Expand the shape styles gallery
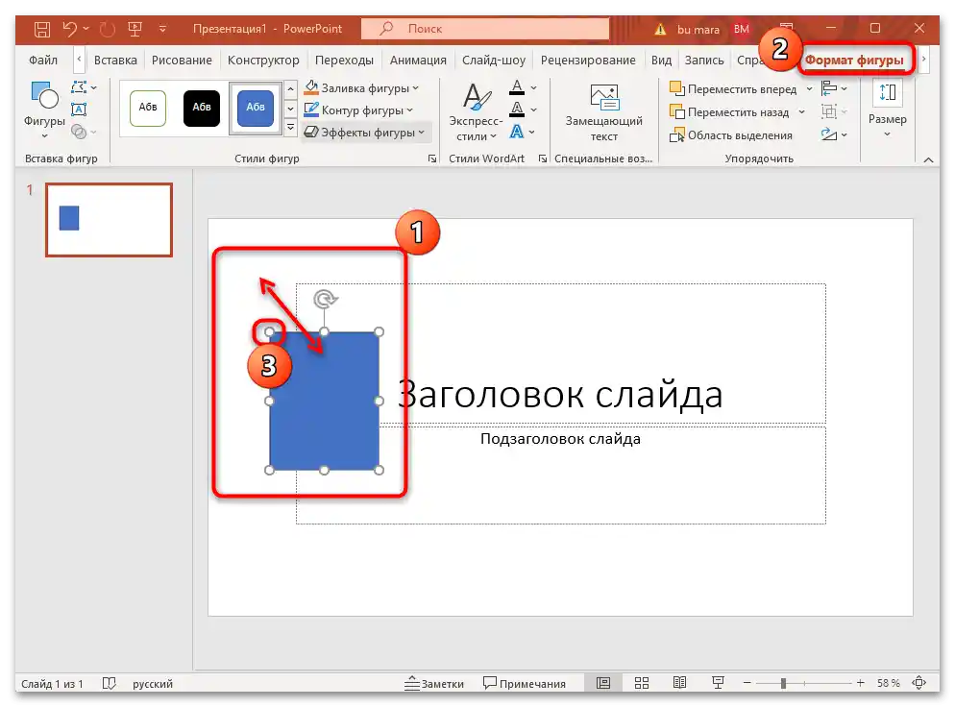Viewport: 955px width, 707px height. pyautogui.click(x=290, y=127)
